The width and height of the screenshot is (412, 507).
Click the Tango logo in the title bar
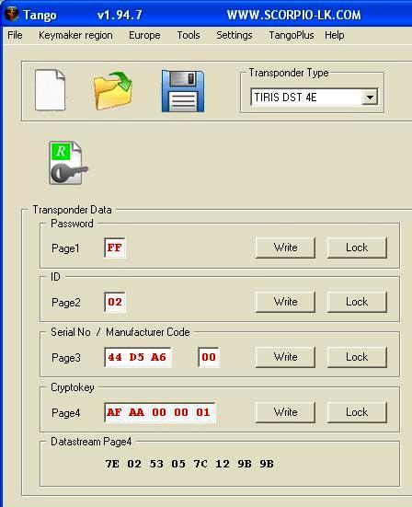(x=12, y=14)
